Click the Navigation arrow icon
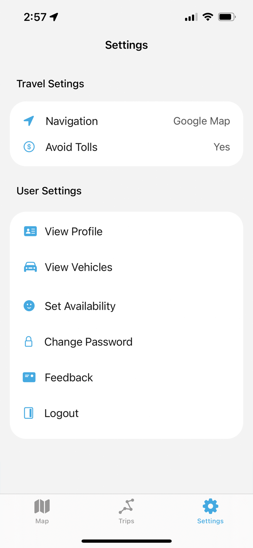The width and height of the screenshot is (253, 548). (x=29, y=121)
